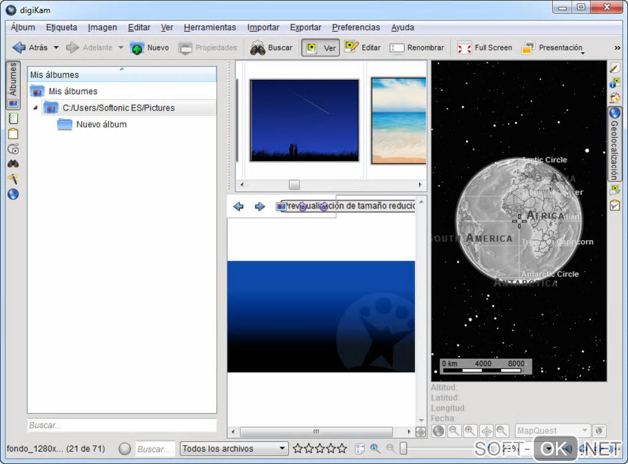The width and height of the screenshot is (628, 464).
Task: Open the pencil captions tab on right sidebar
Action: (x=614, y=68)
